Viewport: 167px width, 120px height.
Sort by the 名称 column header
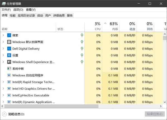tap(28, 27)
